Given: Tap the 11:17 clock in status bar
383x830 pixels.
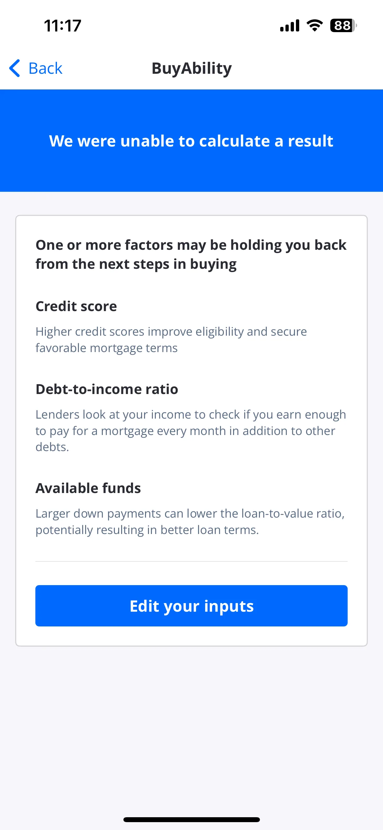Looking at the screenshot, I should click(x=63, y=26).
